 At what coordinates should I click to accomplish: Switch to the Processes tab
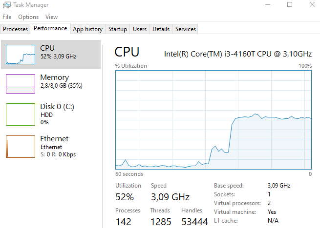(16, 29)
